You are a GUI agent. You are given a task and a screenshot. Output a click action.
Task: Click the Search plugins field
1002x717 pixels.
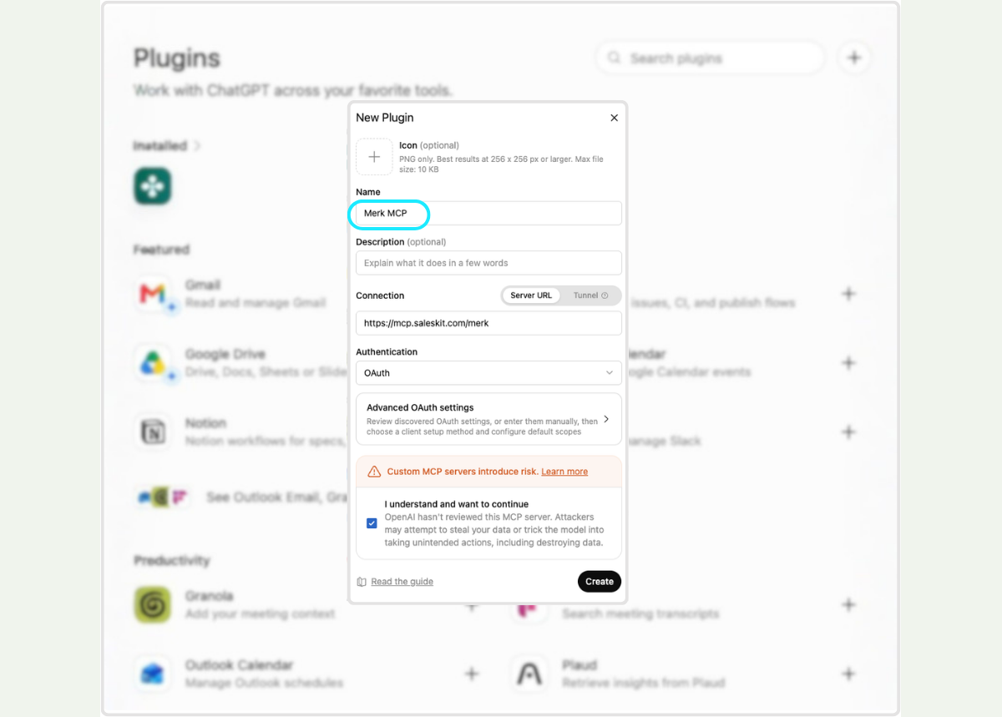coord(711,58)
